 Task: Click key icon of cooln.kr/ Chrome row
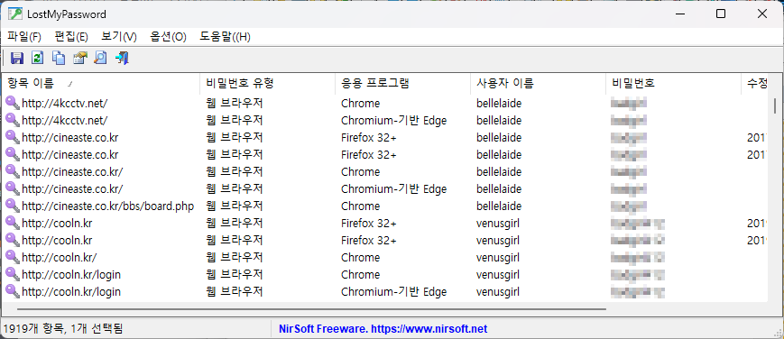pos(13,257)
